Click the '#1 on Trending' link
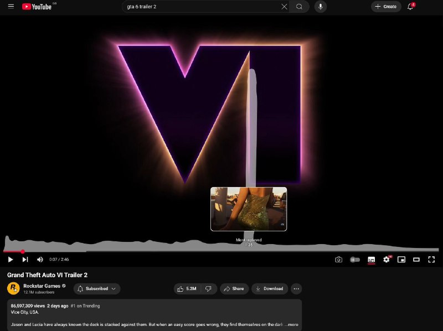Viewport: 443px width, 331px height. coord(85,306)
